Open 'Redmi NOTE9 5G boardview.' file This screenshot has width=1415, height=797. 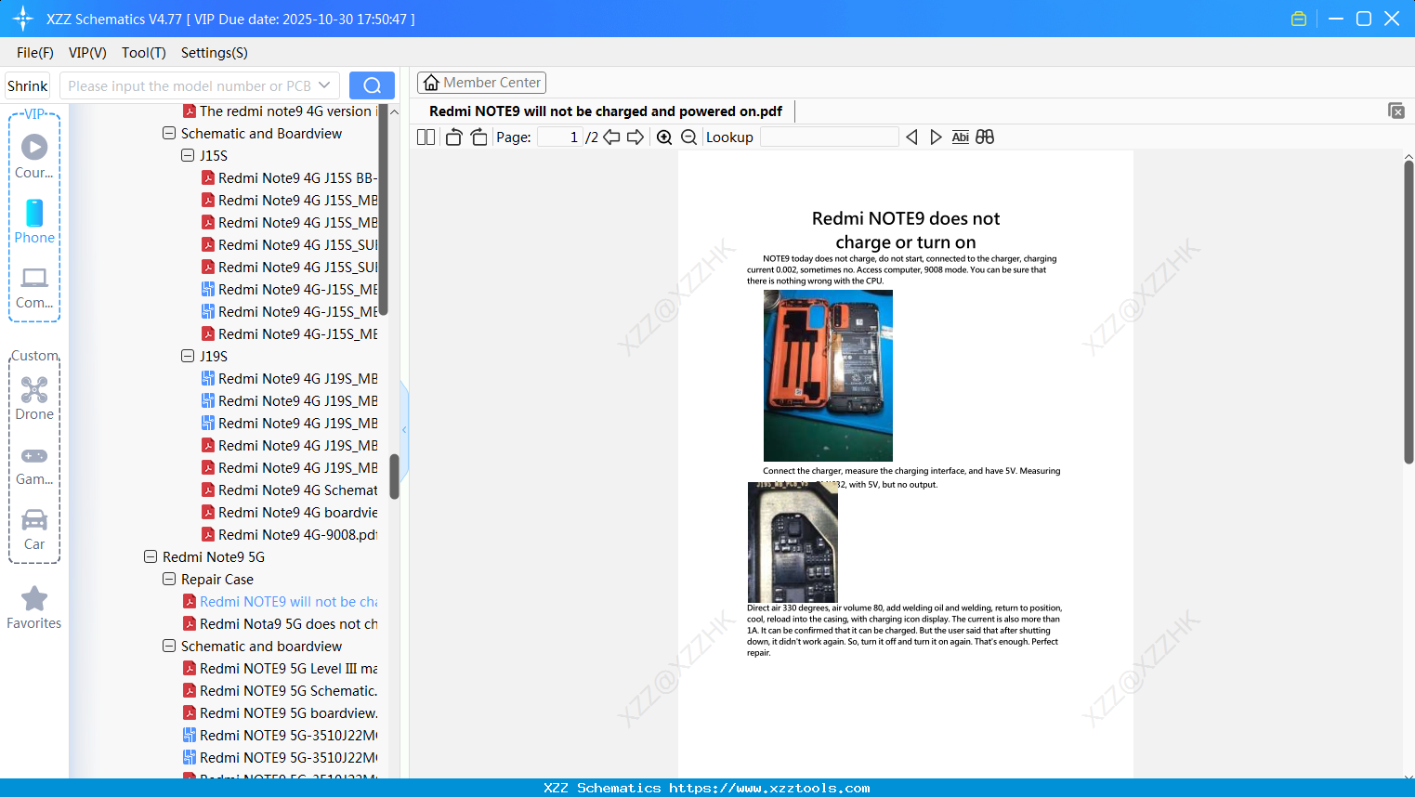[x=280, y=713]
